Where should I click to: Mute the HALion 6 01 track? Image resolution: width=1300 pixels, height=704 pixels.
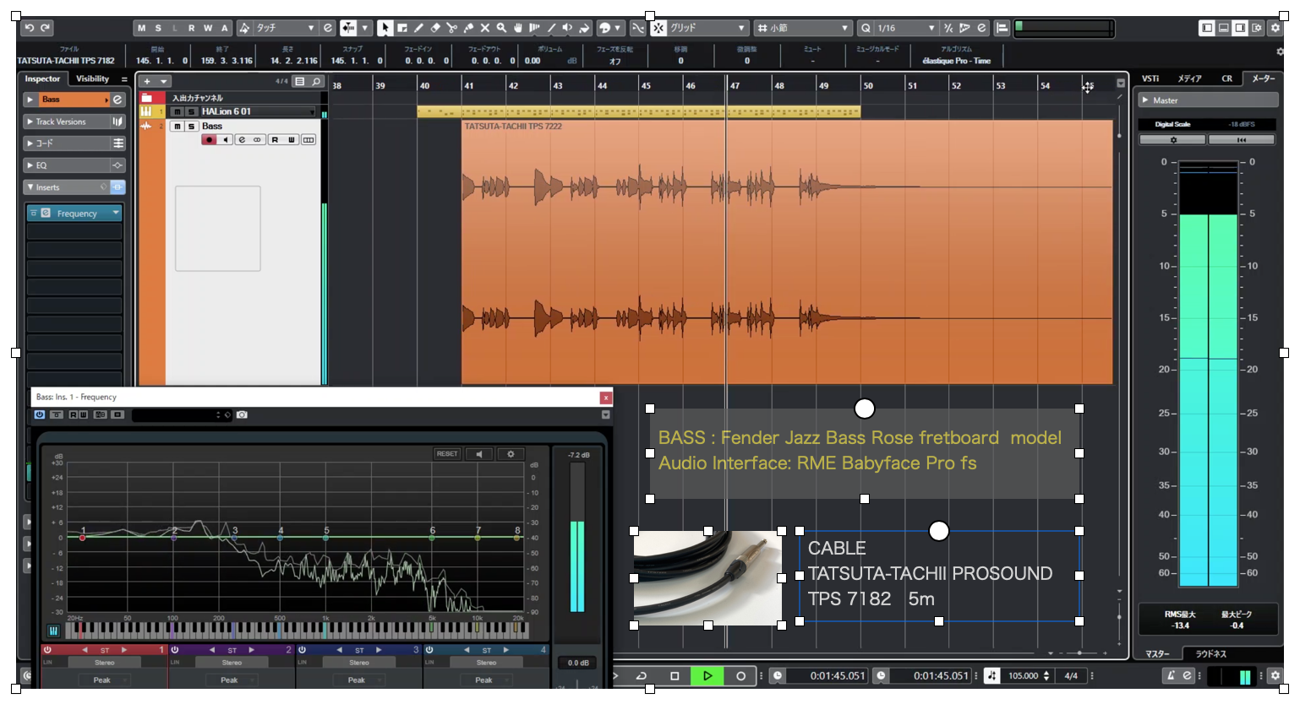coord(178,111)
